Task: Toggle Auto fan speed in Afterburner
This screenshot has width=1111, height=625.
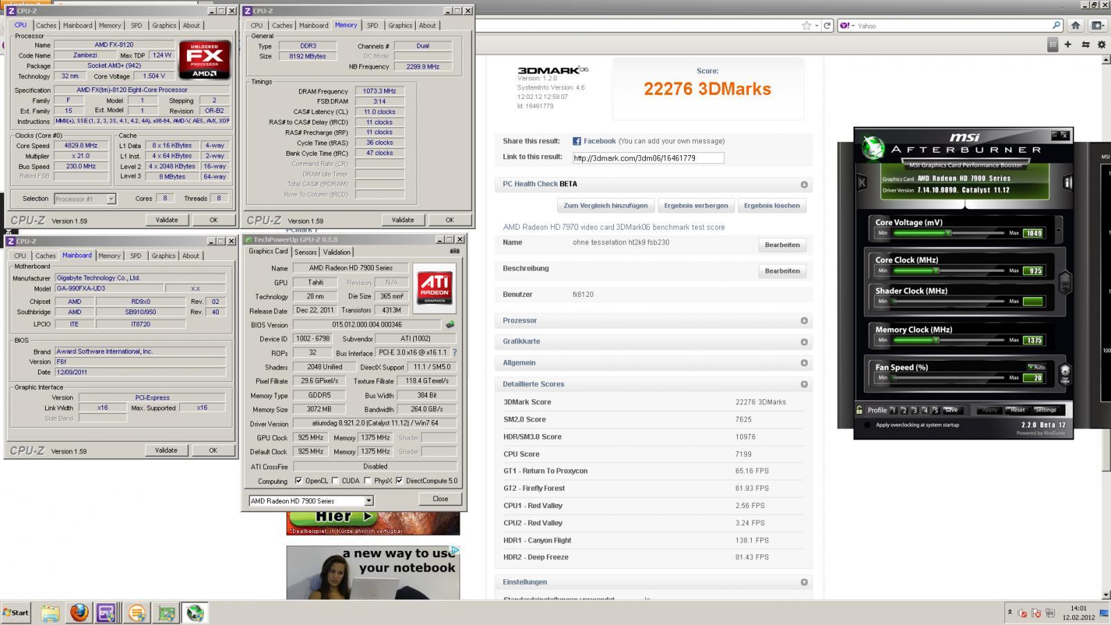Action: [x=1036, y=367]
